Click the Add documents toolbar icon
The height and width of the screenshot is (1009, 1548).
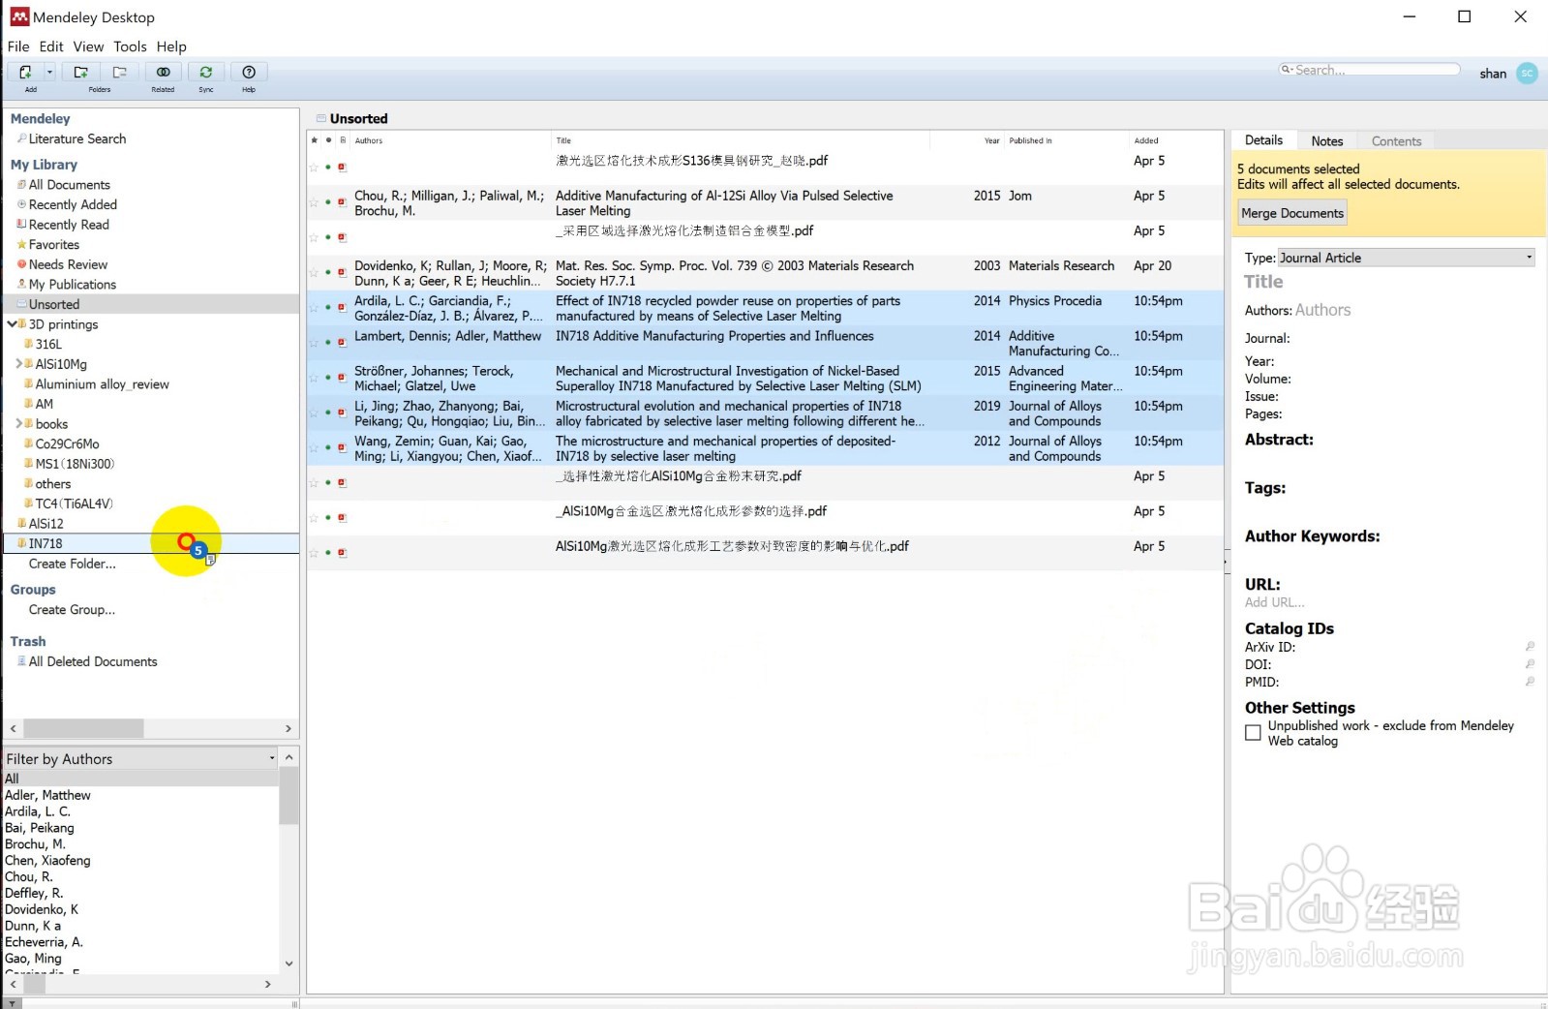point(25,72)
